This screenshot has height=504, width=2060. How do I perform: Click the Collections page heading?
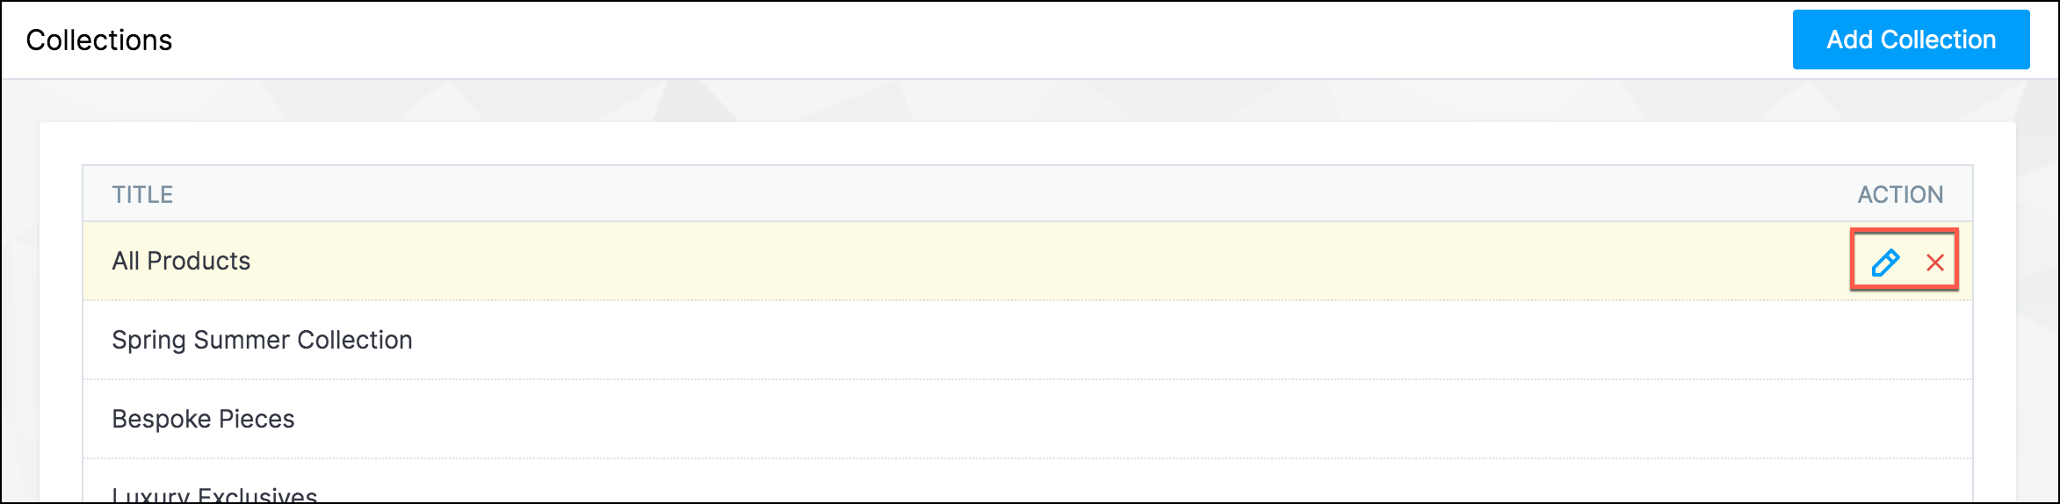[x=99, y=40]
